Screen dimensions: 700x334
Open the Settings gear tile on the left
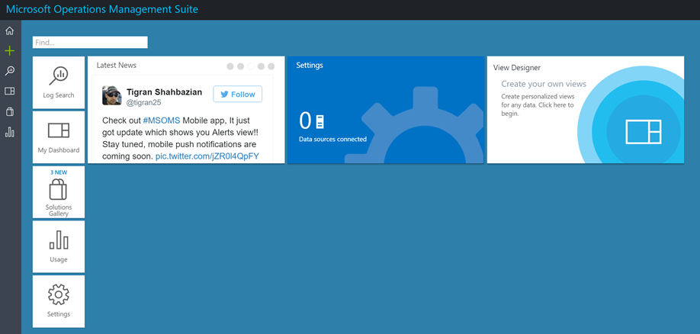pos(59,301)
